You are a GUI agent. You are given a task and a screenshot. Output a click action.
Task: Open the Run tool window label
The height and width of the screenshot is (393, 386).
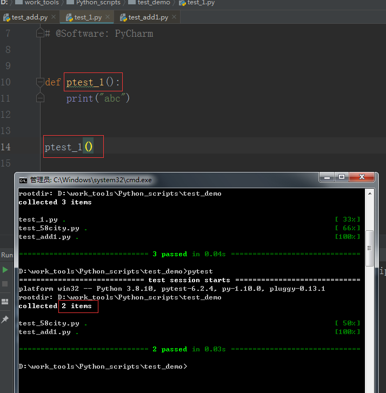click(7, 255)
